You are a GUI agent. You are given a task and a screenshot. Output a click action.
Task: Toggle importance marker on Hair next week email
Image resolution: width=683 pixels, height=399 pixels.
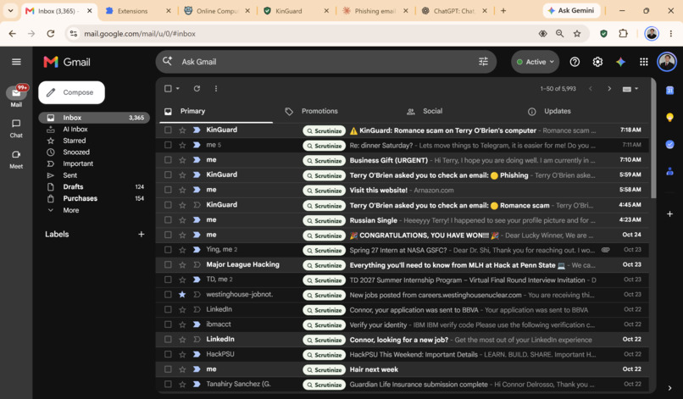197,369
